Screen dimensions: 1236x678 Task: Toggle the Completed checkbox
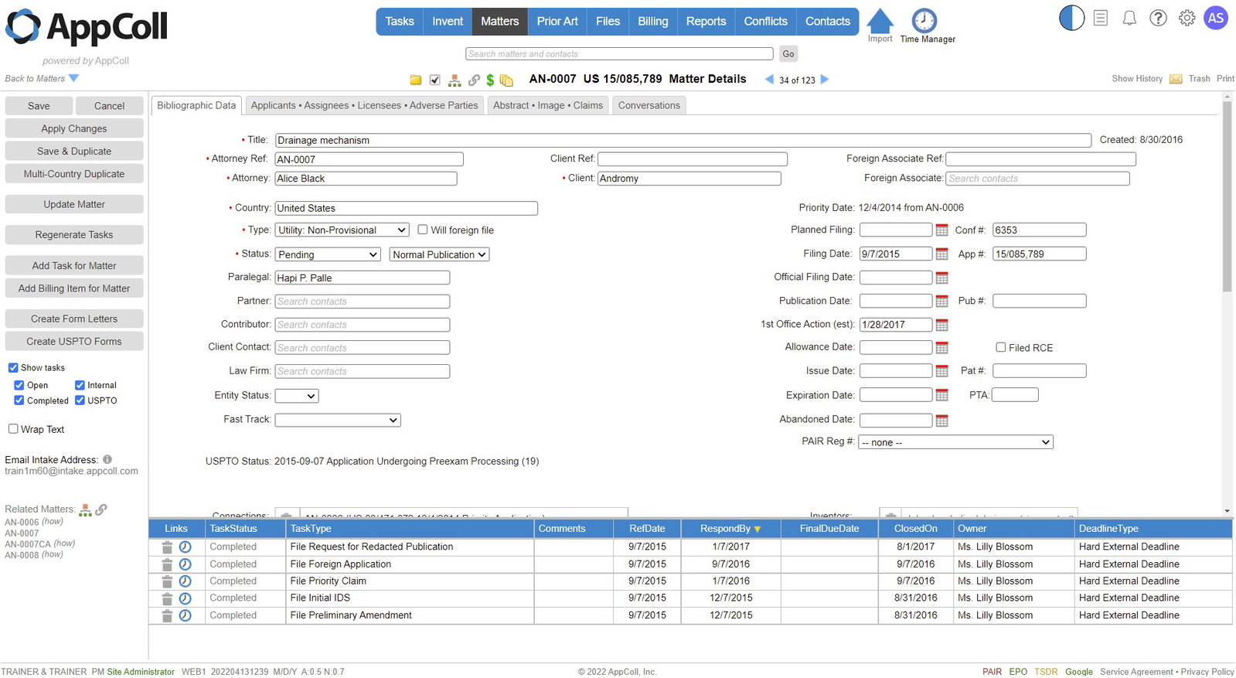pyautogui.click(x=19, y=400)
